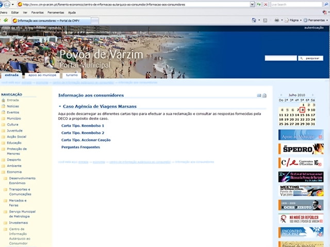Click Investemais navigation item
Screen dimensions: 330x247
coord(19,223)
